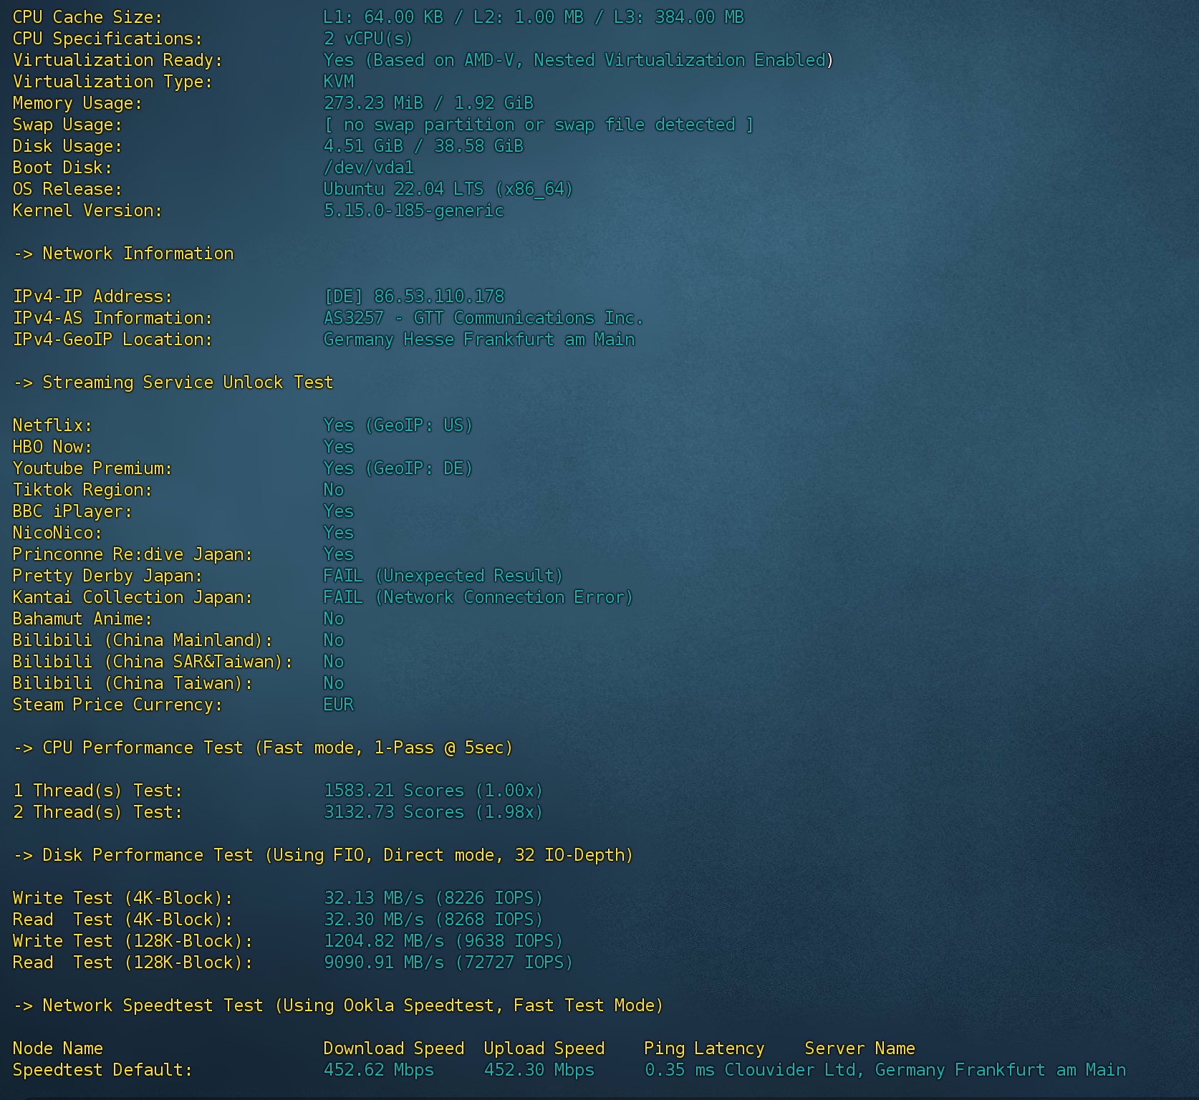Select the 'Speedtest Default:' row label
Image resolution: width=1199 pixels, height=1100 pixels.
[102, 1069]
